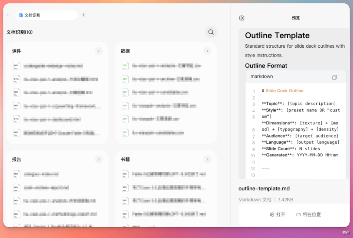Expand the 数据 category chevron
Screen dimensions: 353x238
207,51
